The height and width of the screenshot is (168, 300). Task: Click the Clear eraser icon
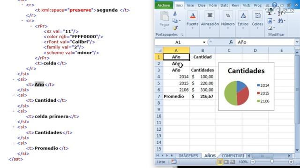[270, 28]
